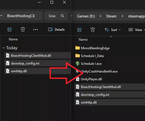Viewport: 145px width, 121px height.
Task: Click the MonoBleedingEdge folder icon
Action: pyautogui.click(x=78, y=48)
